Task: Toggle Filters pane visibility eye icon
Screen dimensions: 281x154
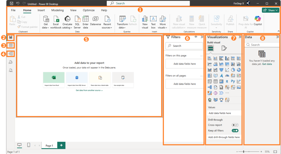Action: (196, 37)
